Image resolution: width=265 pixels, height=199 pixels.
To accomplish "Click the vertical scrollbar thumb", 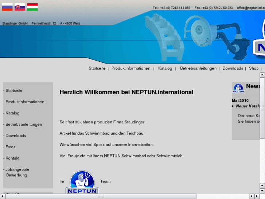I will point(262,108).
